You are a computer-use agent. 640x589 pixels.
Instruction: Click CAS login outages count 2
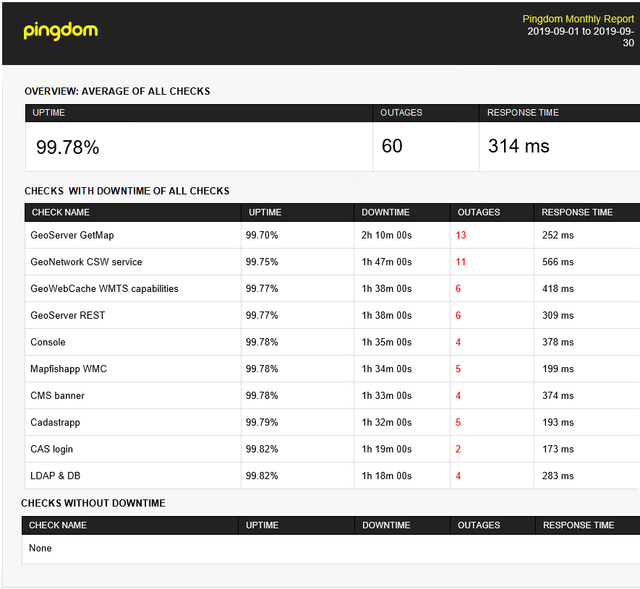click(x=458, y=449)
